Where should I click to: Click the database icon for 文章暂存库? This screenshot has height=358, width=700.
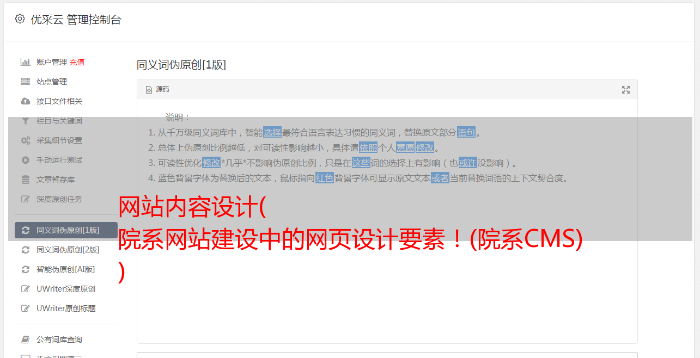[25, 180]
